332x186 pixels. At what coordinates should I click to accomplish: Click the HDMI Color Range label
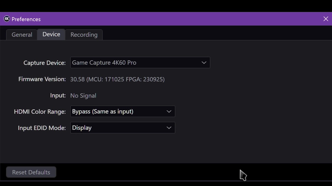click(x=40, y=112)
